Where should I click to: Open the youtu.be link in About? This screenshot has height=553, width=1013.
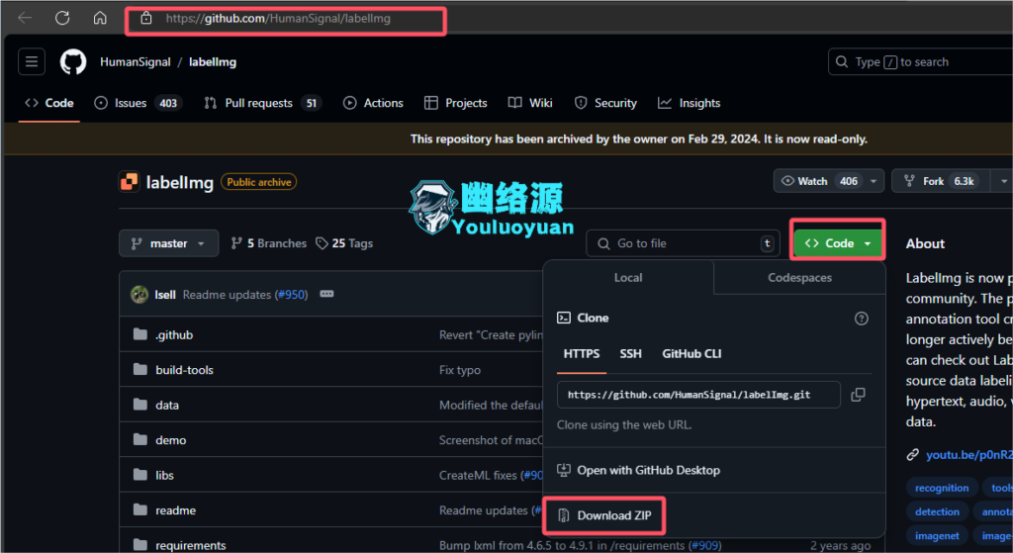coord(968,455)
